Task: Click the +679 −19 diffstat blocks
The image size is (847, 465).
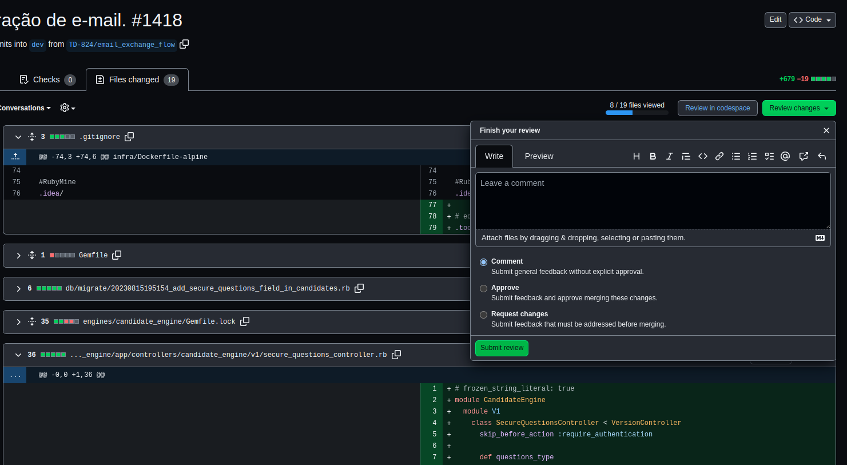Action: tap(824, 79)
